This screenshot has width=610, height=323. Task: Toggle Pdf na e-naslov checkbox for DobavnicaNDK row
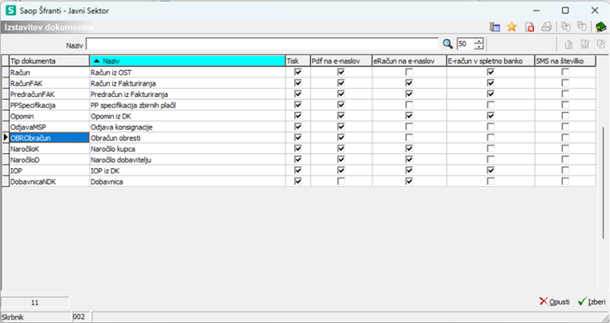341,181
